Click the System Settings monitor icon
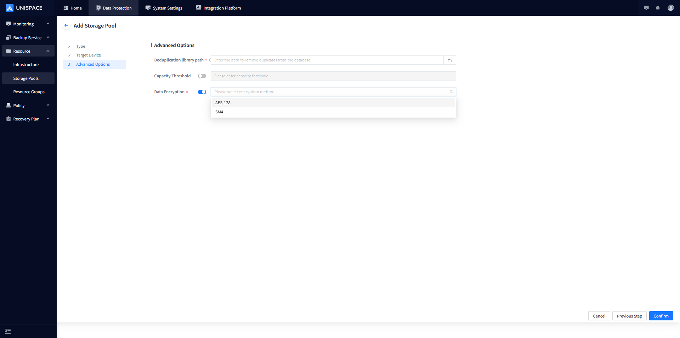Viewport: 680px width, 338px height. pos(148,8)
